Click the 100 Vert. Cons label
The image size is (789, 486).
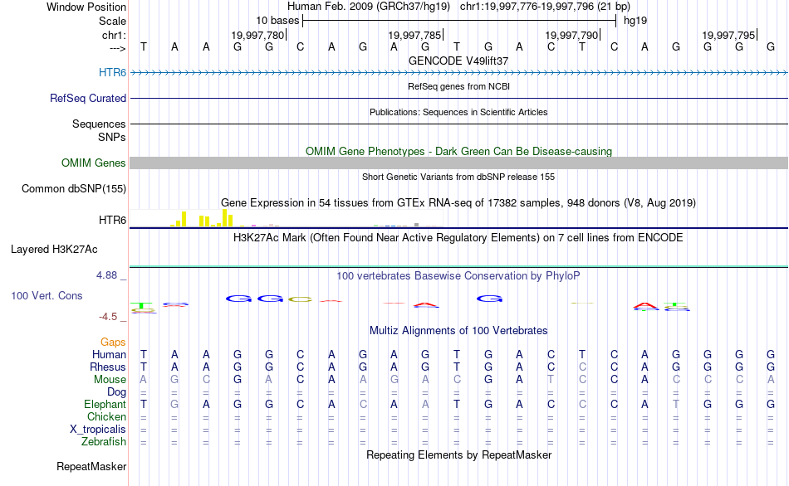47,295
